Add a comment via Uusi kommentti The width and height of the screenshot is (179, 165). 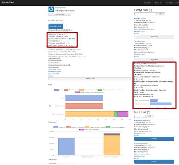(54, 74)
